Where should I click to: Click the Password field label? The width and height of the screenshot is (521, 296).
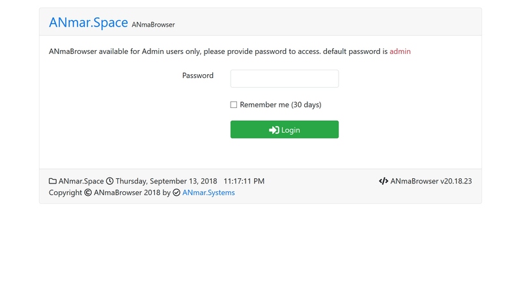197,75
